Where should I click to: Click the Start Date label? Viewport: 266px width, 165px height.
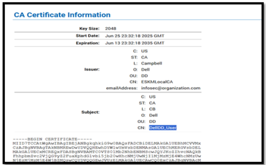pos(87,36)
